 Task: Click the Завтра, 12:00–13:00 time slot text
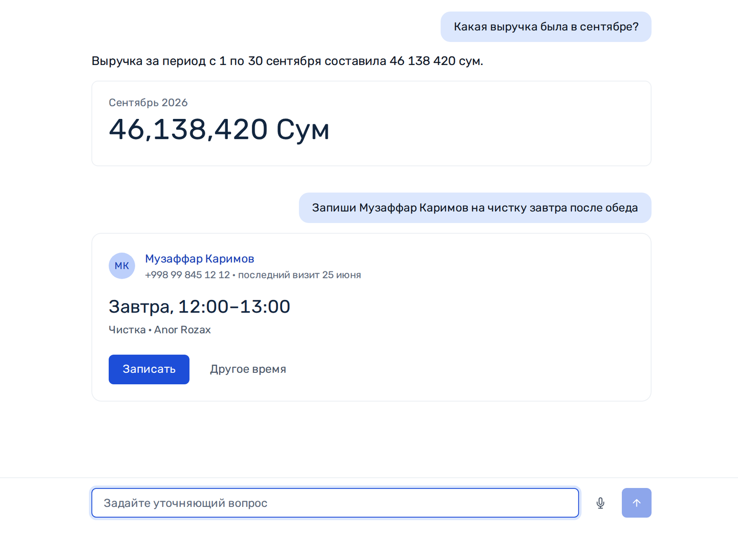tap(199, 306)
